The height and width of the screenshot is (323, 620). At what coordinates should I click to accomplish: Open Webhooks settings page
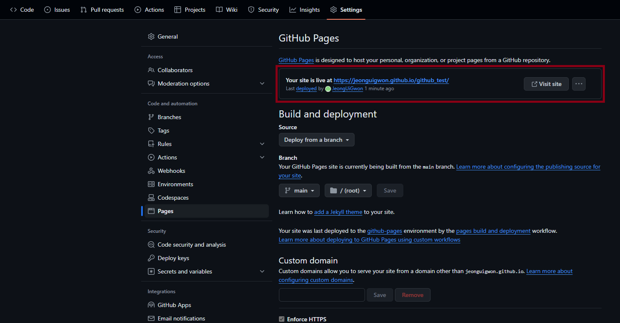pyautogui.click(x=207, y=171)
